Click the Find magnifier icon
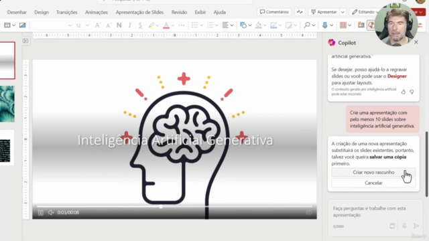The image size is (429, 241). click(x=307, y=25)
